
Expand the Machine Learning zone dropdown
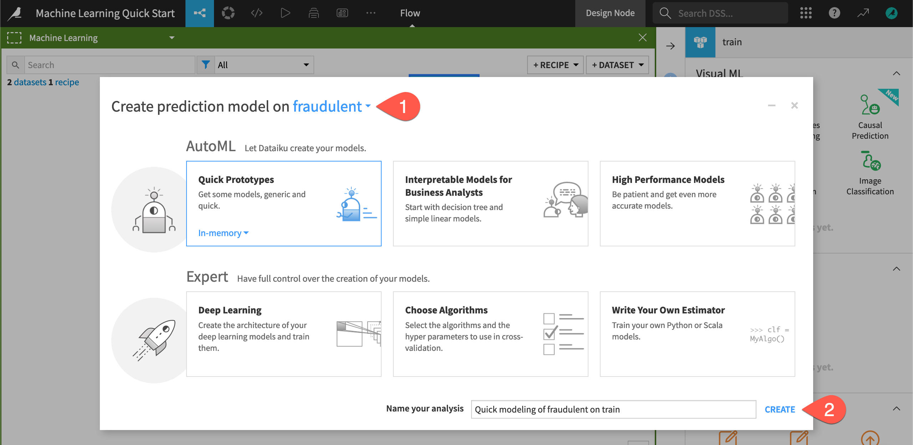(172, 38)
